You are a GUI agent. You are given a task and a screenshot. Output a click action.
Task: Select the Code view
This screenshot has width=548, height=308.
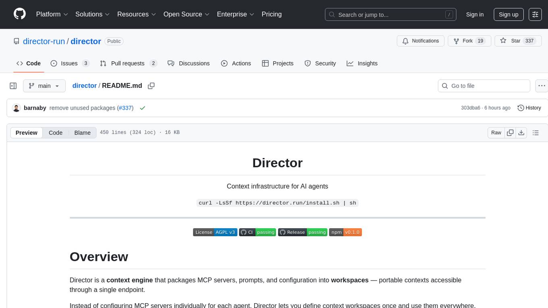coord(56,133)
